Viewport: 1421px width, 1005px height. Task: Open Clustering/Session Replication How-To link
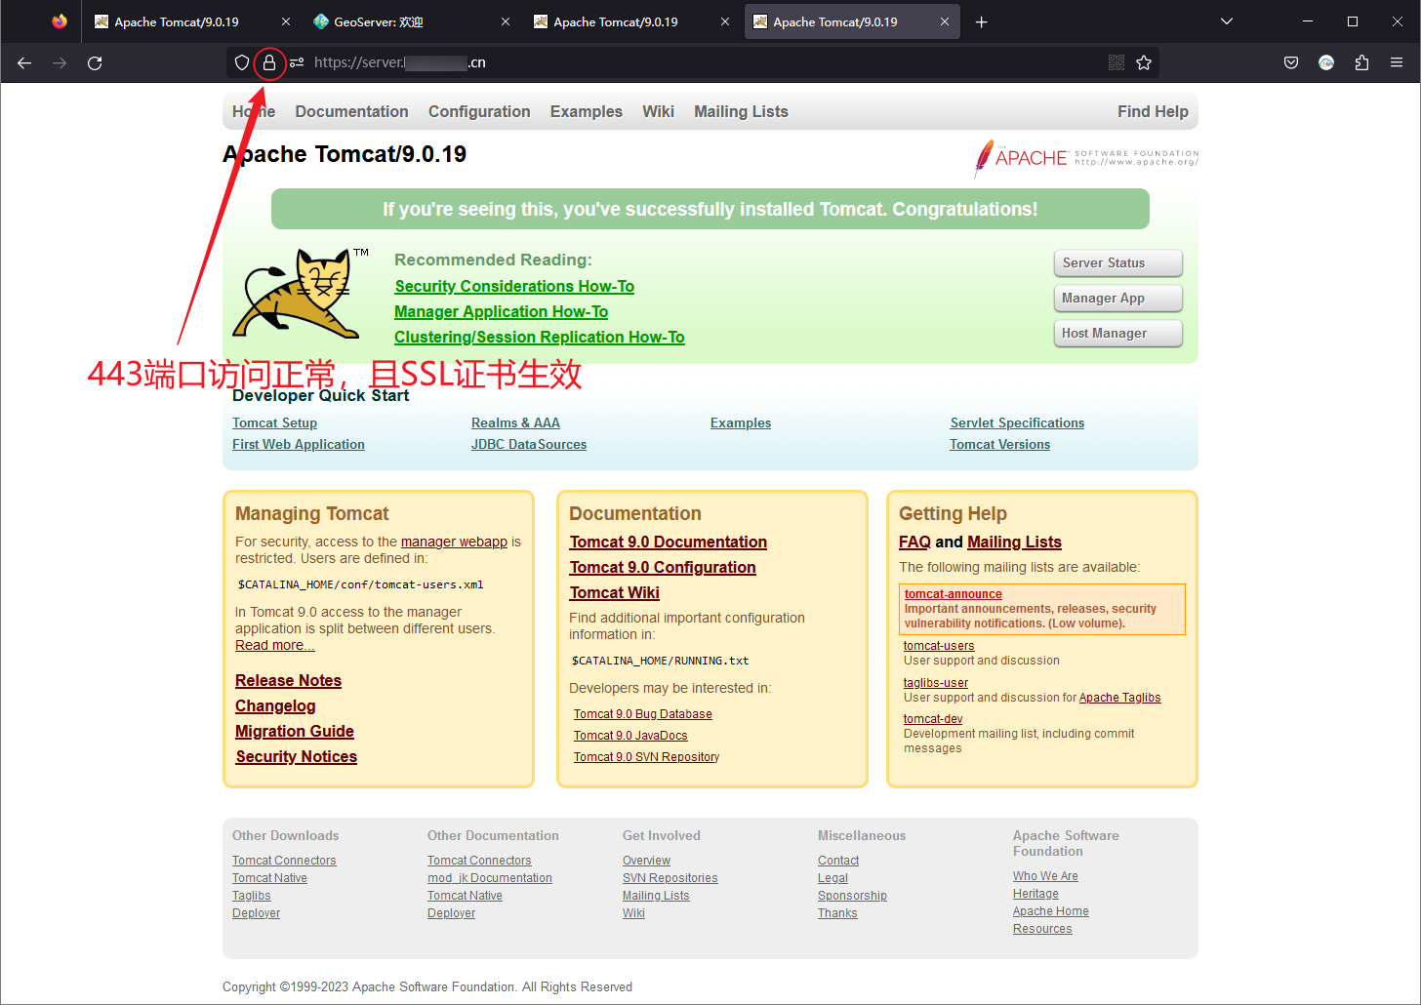click(540, 337)
